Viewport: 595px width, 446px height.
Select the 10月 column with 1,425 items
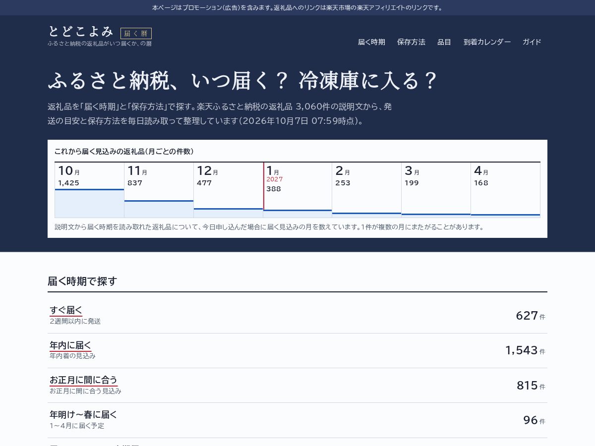point(89,190)
